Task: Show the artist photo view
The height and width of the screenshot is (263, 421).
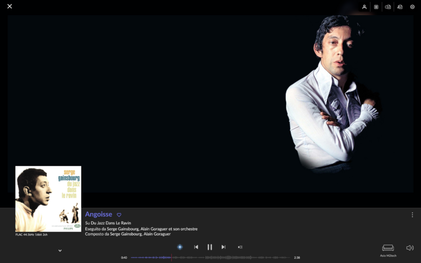Action: pyautogui.click(x=364, y=7)
